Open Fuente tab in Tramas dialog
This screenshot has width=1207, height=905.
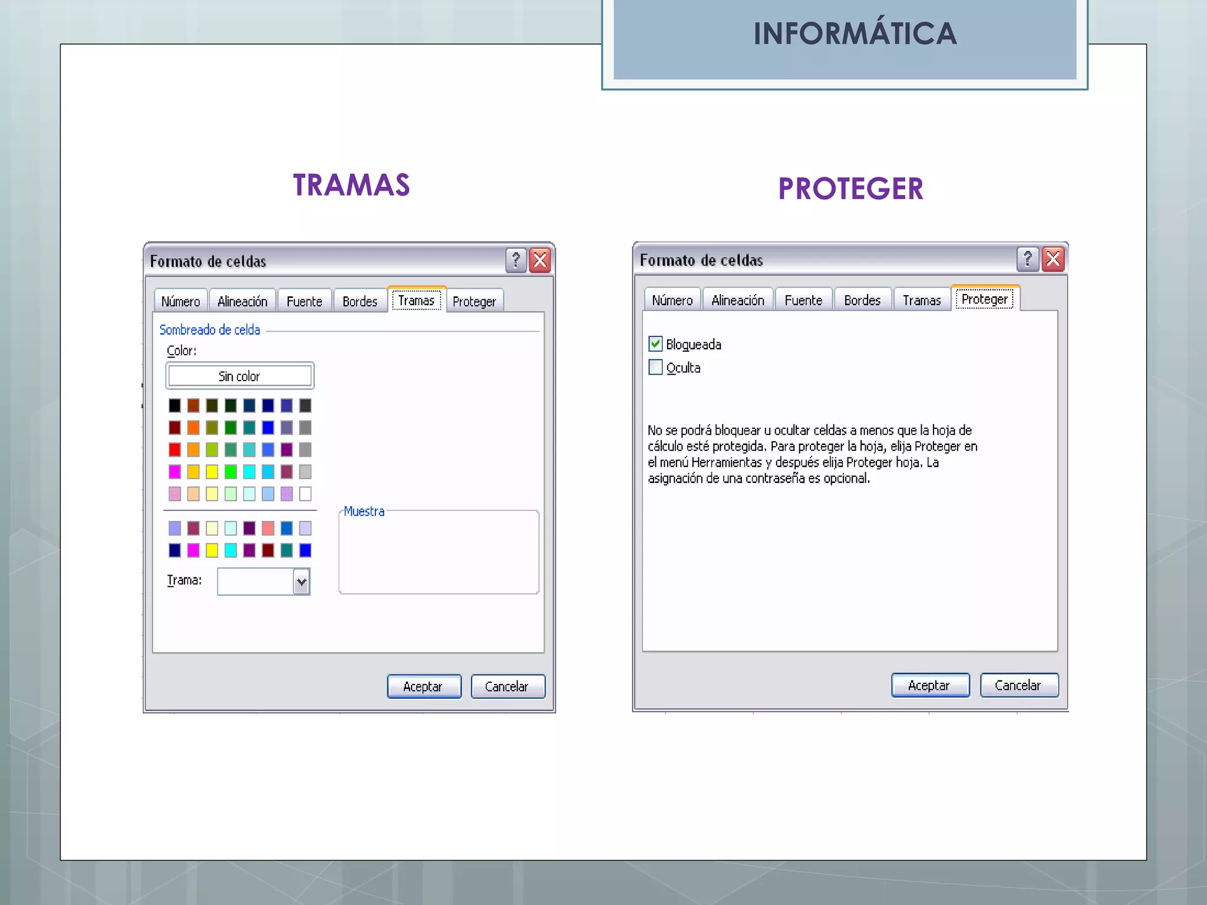coord(304,301)
